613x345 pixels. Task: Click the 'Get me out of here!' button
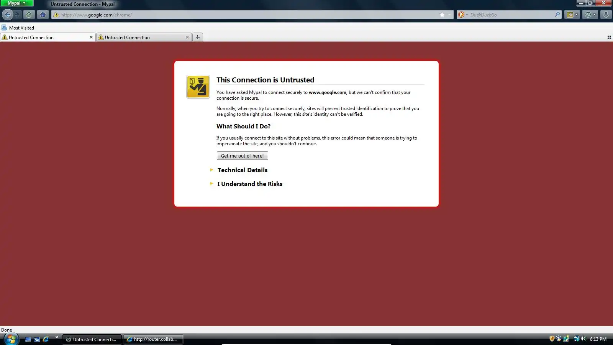pyautogui.click(x=242, y=156)
